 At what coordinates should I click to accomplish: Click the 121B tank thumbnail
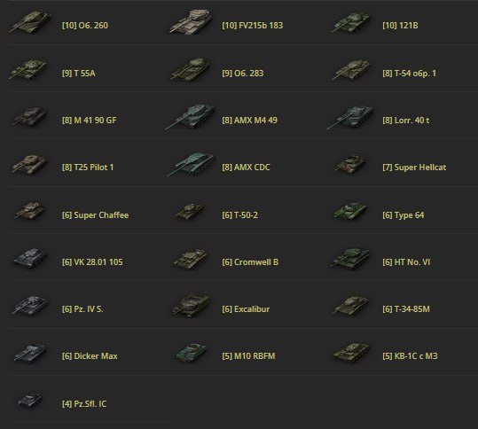click(x=351, y=22)
